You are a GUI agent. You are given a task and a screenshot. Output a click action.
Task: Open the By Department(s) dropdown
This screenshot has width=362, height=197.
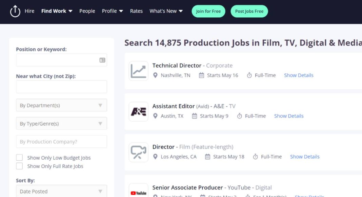pyautogui.click(x=61, y=105)
